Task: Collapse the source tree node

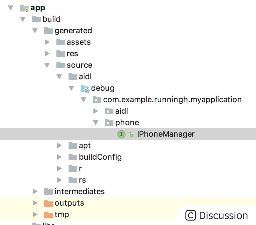Action: click(x=47, y=65)
